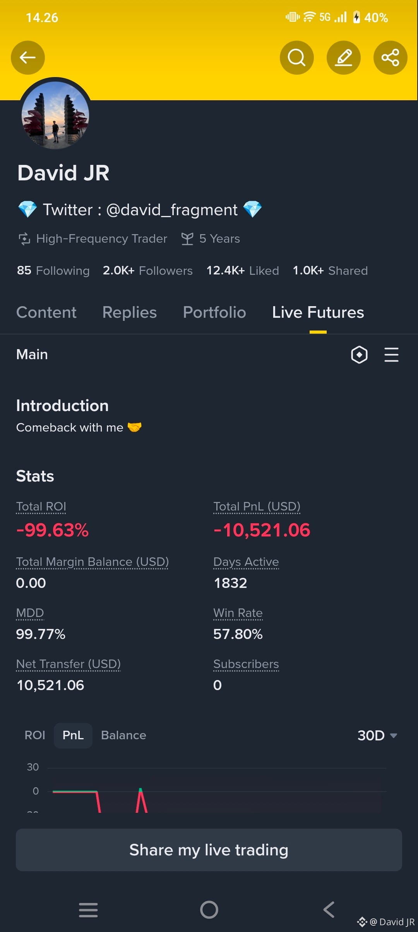Select the PnL chart toggle
The height and width of the screenshot is (932, 418).
[x=73, y=735]
